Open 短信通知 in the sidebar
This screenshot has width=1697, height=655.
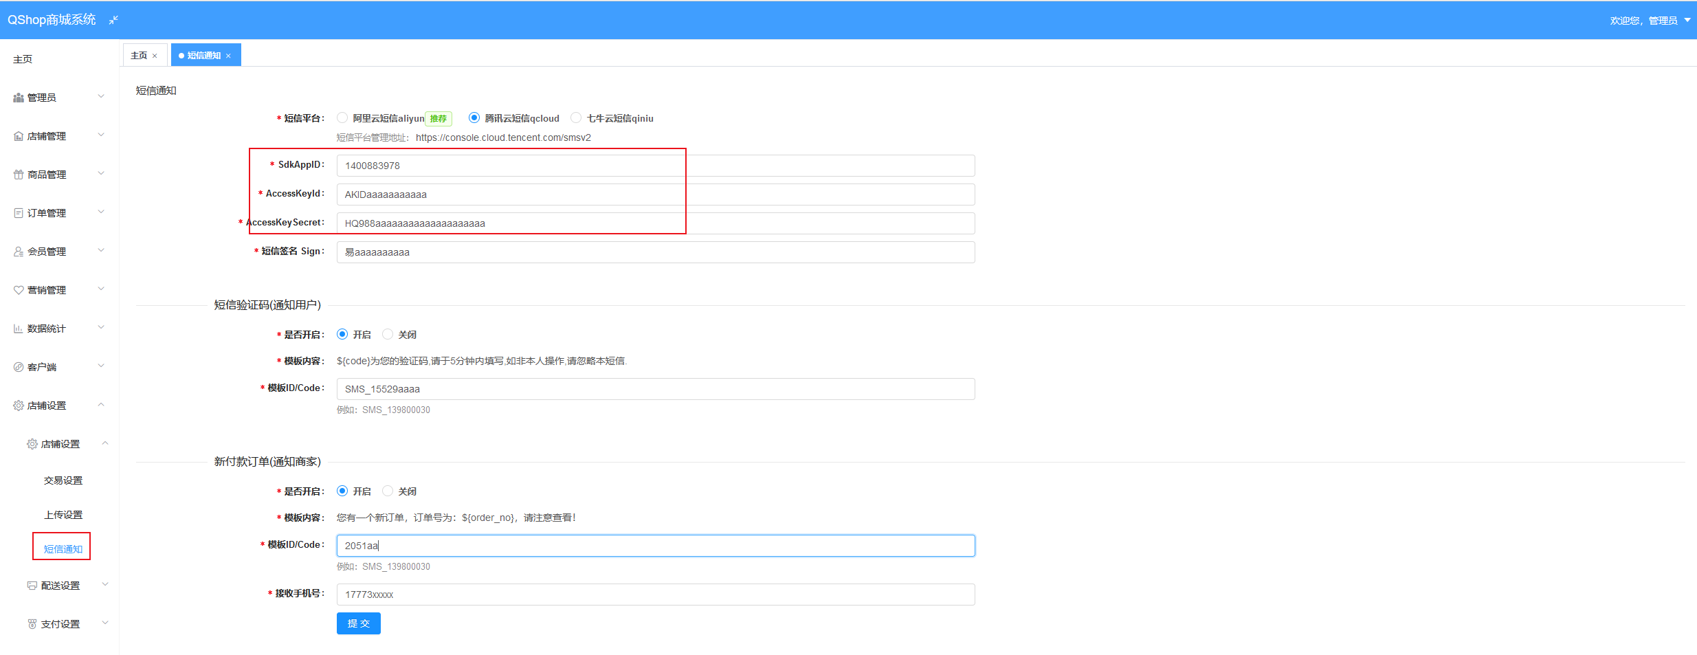tap(63, 549)
